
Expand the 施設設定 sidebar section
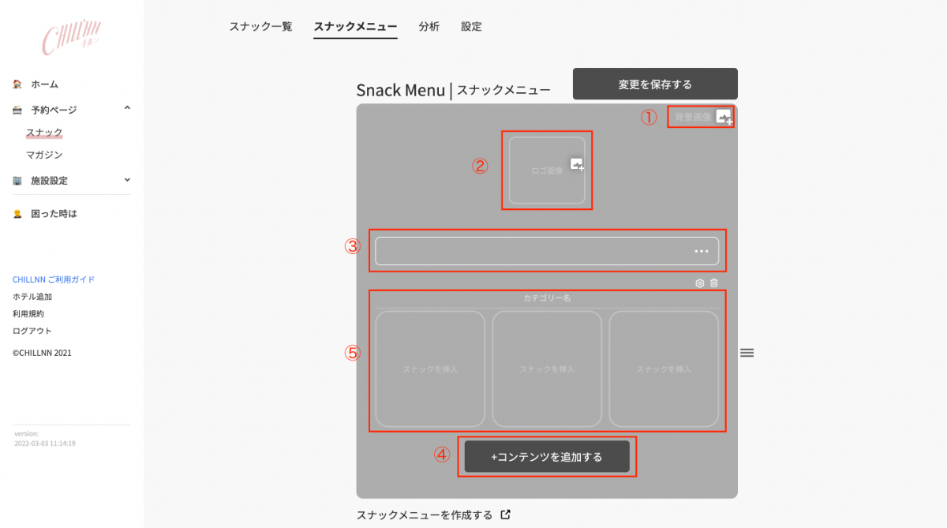pyautogui.click(x=127, y=180)
